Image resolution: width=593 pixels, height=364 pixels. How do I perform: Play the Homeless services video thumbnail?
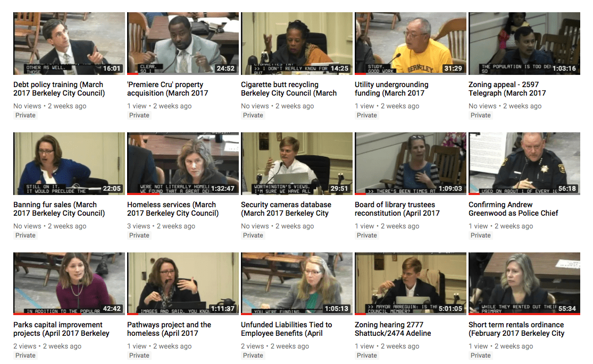[x=182, y=164]
